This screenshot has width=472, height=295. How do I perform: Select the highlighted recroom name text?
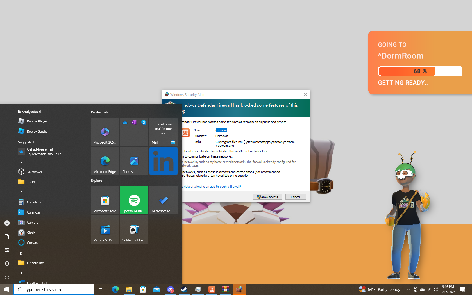click(221, 130)
